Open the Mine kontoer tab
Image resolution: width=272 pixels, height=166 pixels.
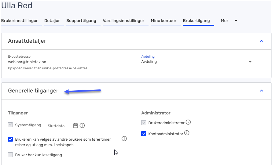coord(164,21)
